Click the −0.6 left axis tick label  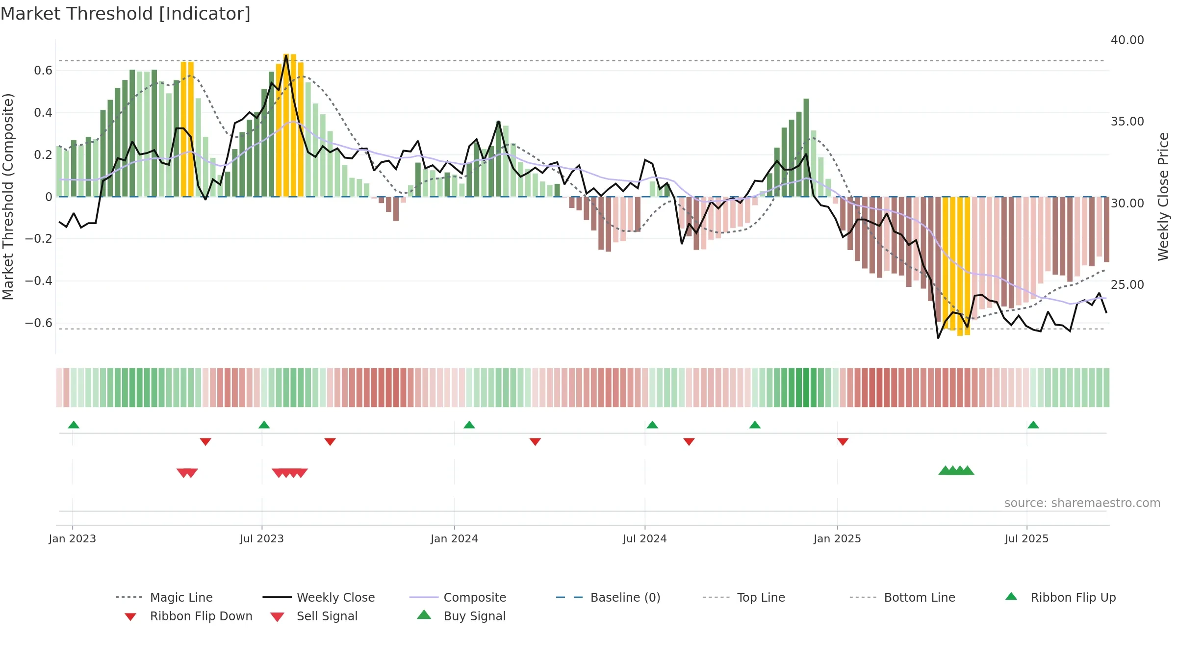(39, 323)
